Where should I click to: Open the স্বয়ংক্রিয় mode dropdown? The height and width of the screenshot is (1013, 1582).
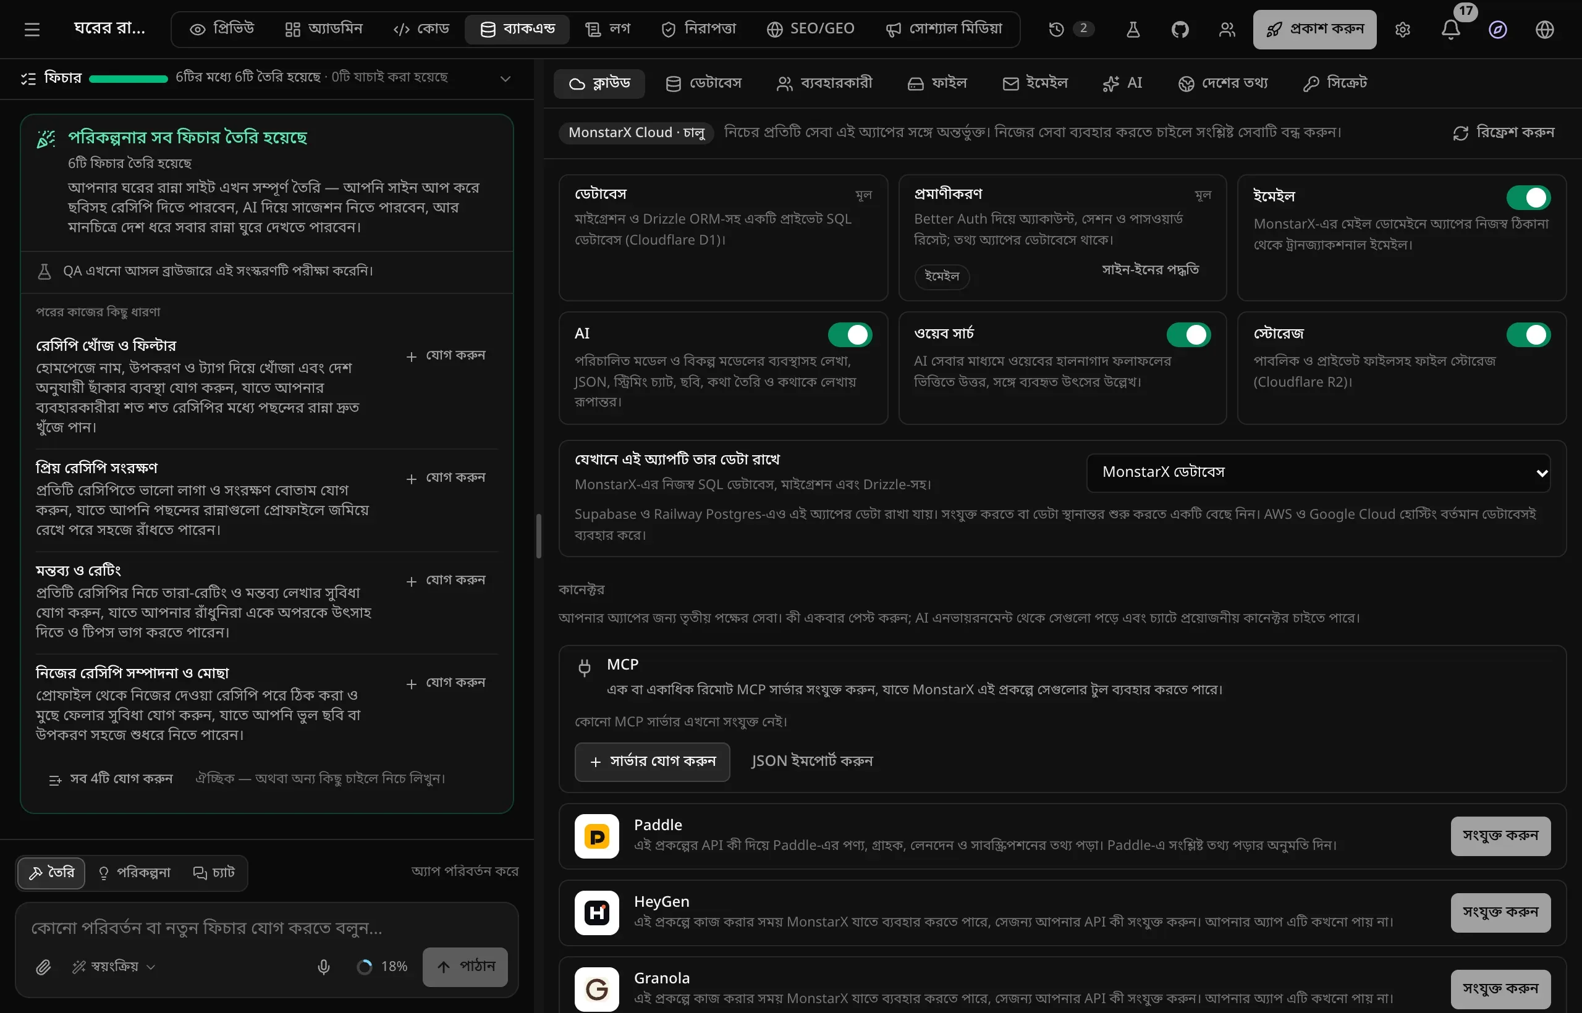click(x=113, y=966)
